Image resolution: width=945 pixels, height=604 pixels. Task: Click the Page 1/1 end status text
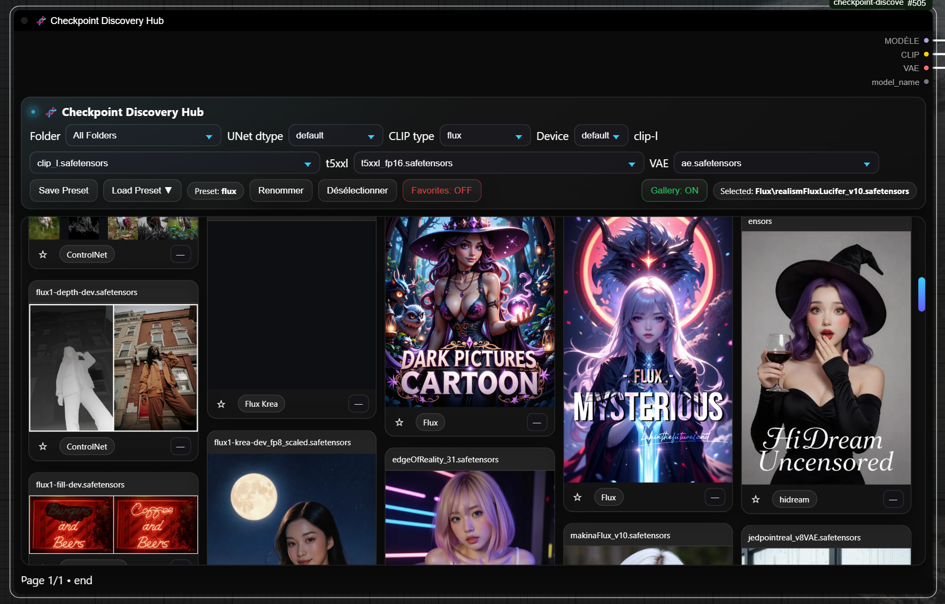[57, 580]
